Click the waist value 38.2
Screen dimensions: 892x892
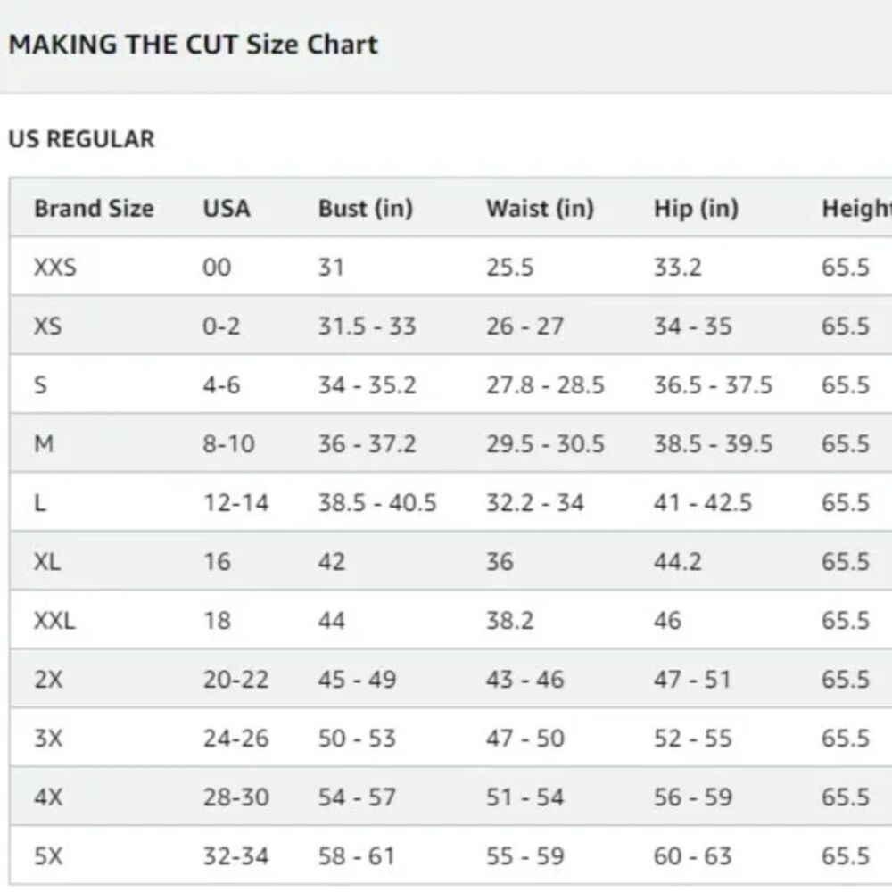tap(510, 621)
